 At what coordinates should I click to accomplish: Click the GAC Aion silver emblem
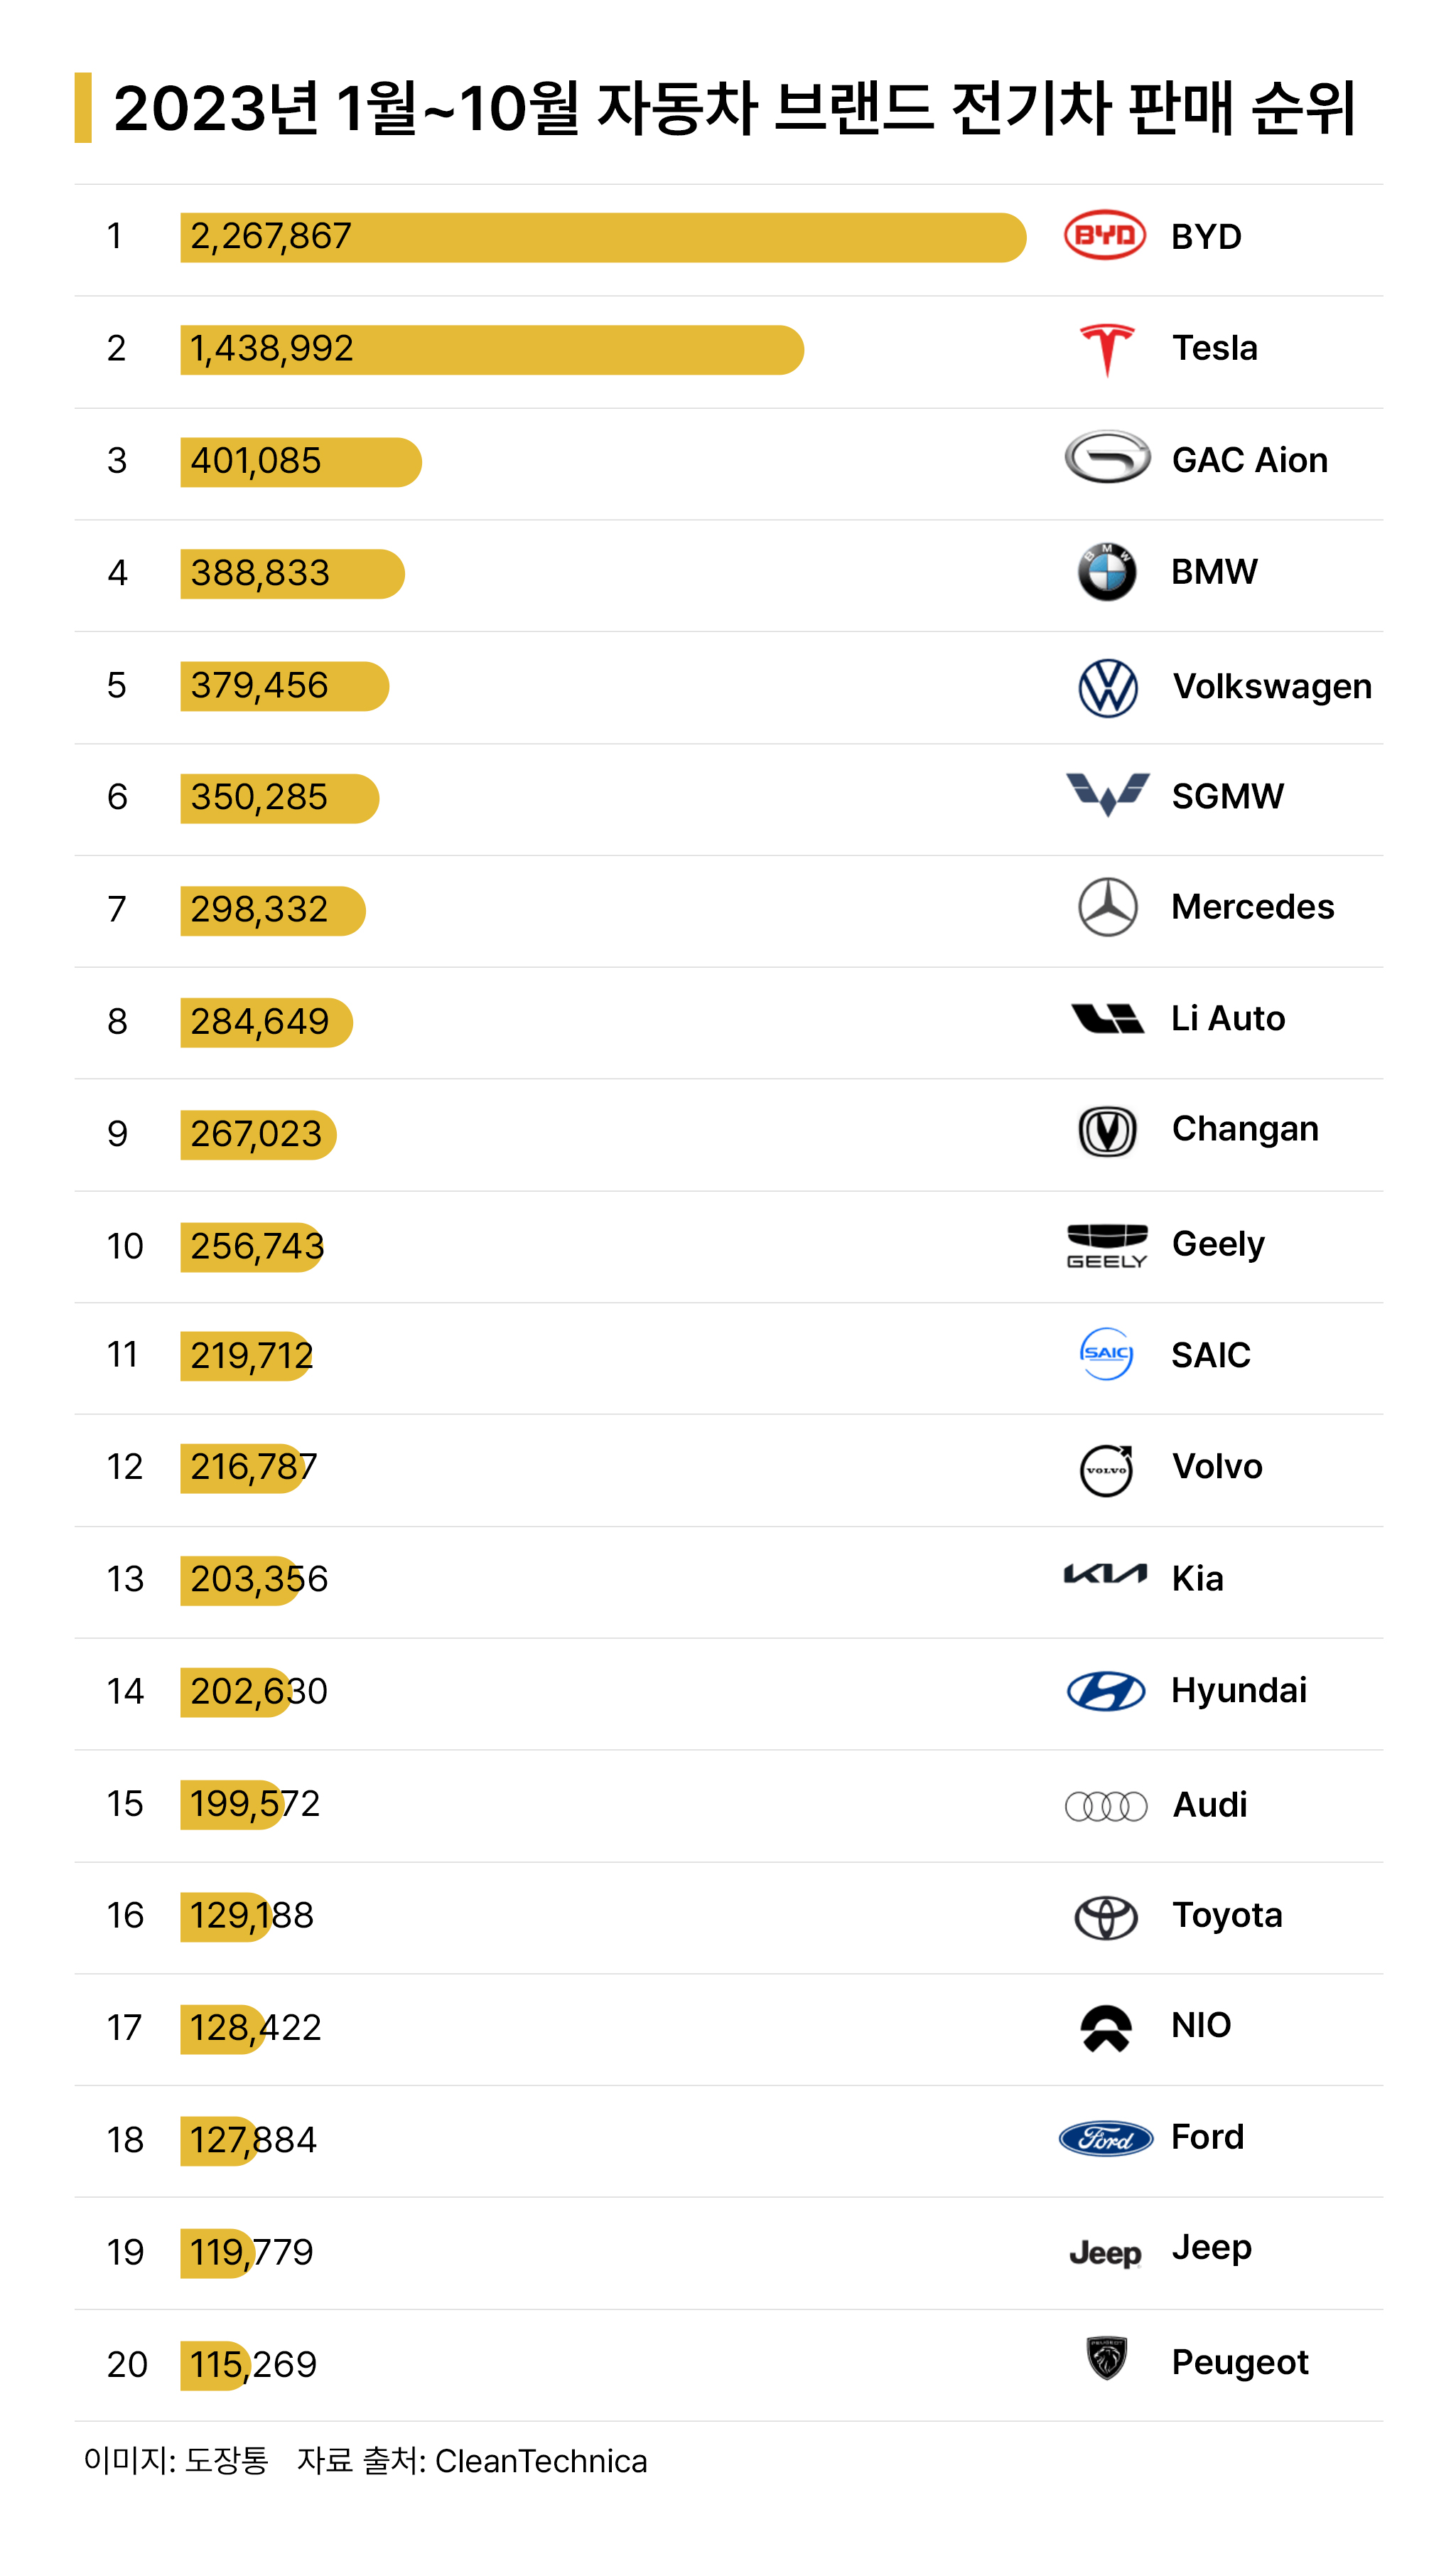1107,458
